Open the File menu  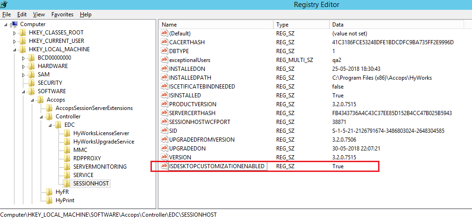click(7, 14)
